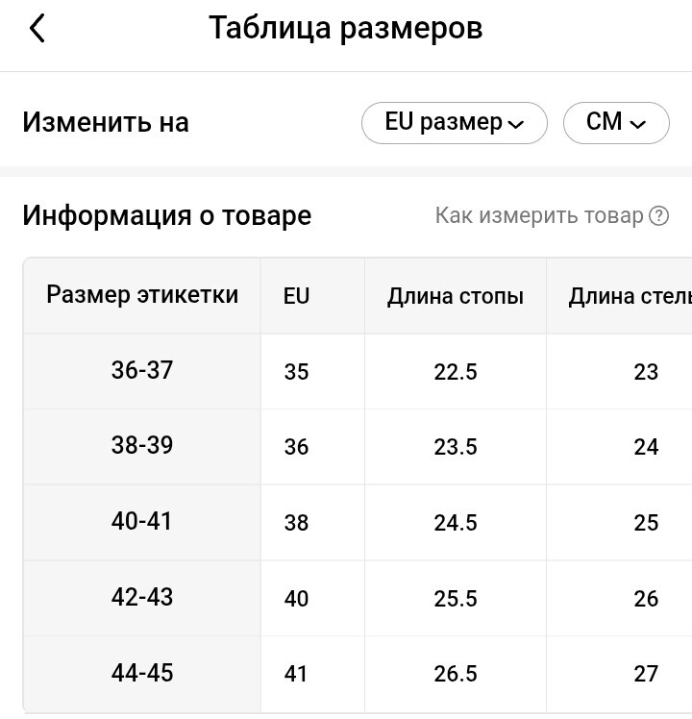Select the Длина стопы column header
Image resolution: width=692 pixels, height=719 pixels.
tap(456, 296)
